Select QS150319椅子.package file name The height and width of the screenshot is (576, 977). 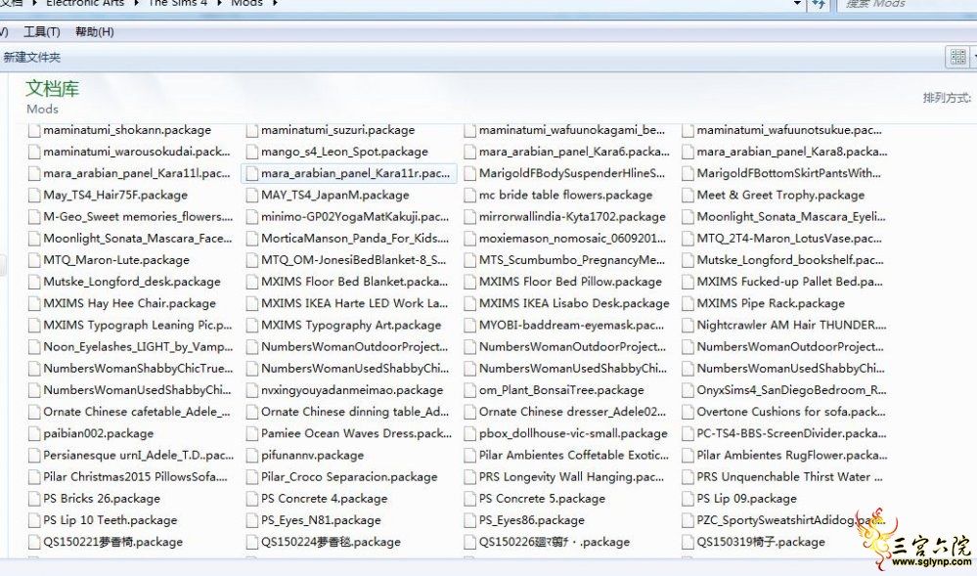tap(761, 543)
